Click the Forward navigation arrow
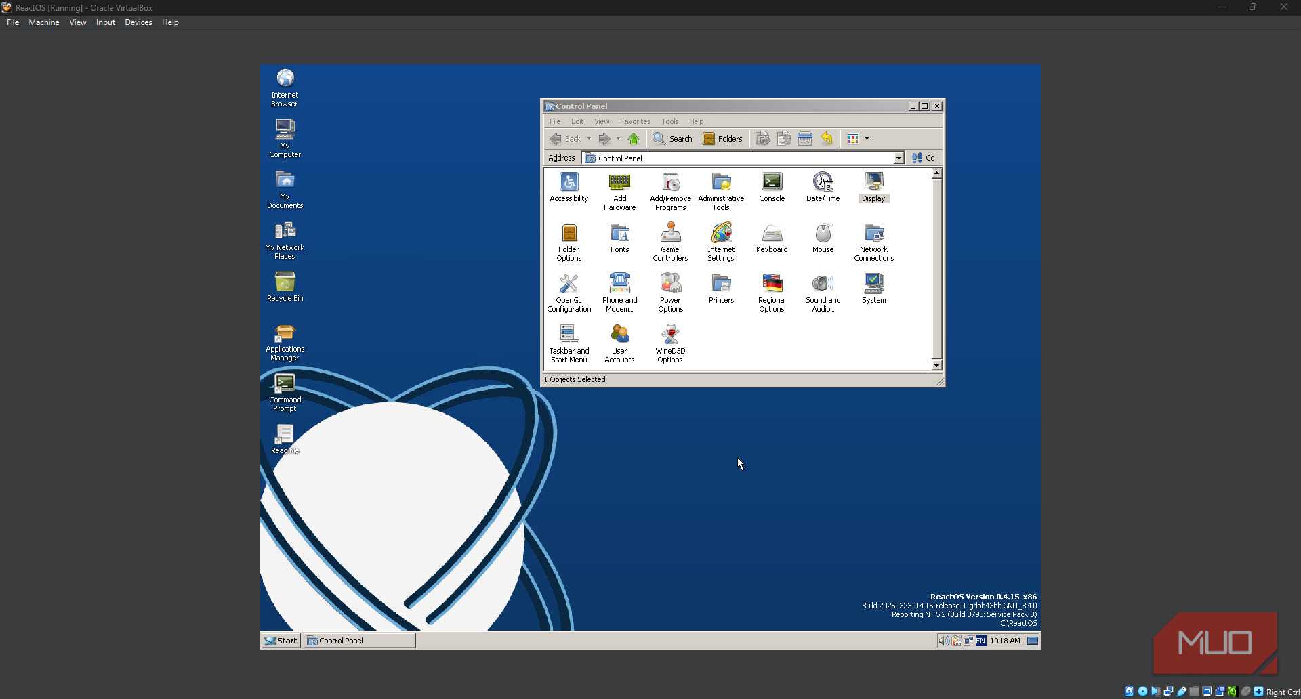The height and width of the screenshot is (699, 1301). pyautogui.click(x=604, y=139)
